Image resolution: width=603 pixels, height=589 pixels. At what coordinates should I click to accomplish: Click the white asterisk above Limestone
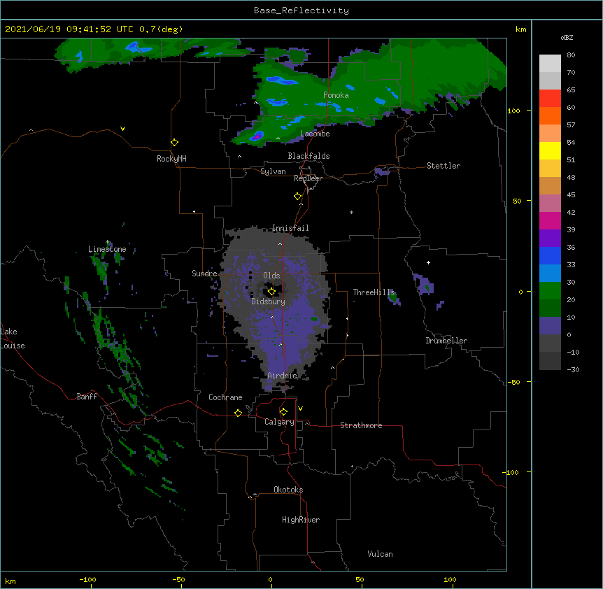pyautogui.click(x=107, y=242)
